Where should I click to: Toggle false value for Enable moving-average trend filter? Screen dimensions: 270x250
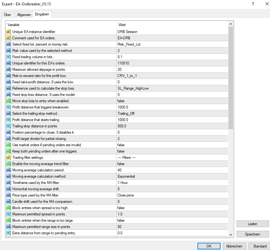pyautogui.click(x=172, y=164)
